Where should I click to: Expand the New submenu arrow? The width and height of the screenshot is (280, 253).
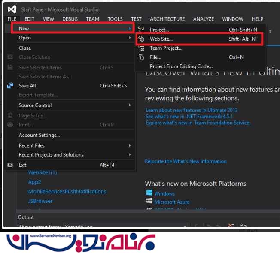click(x=130, y=29)
